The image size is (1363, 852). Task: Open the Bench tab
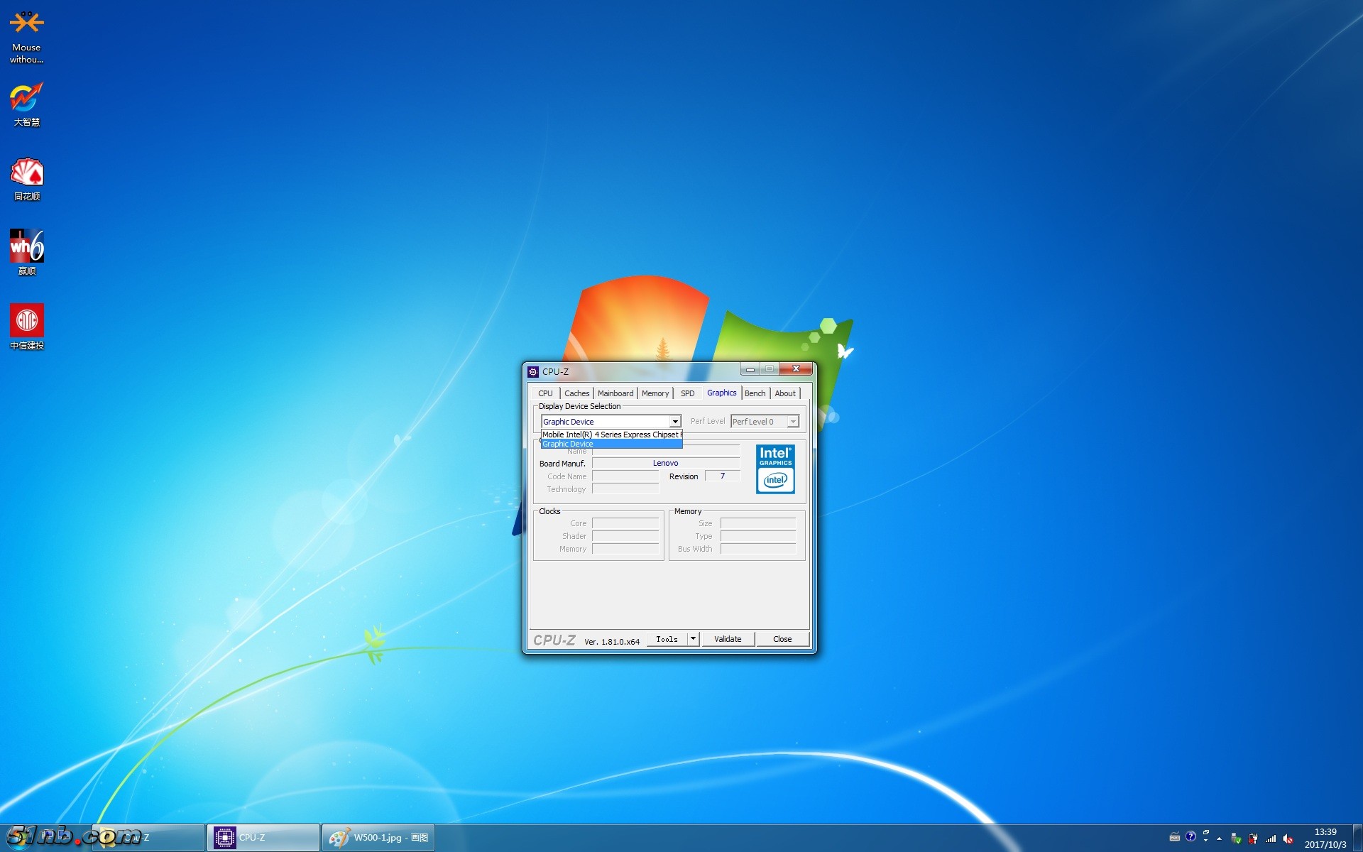(755, 393)
